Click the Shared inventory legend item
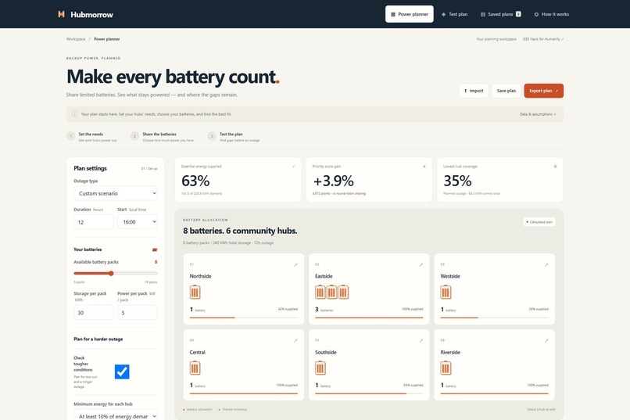Screen dimensions: 630x420 point(233,410)
